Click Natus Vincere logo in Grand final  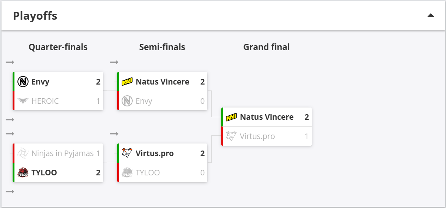tap(231, 117)
